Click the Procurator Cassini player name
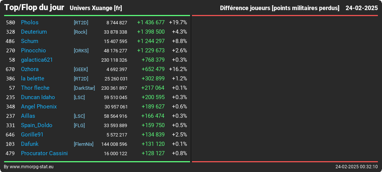Viewport: 382px width, 172px height. click(x=44, y=153)
